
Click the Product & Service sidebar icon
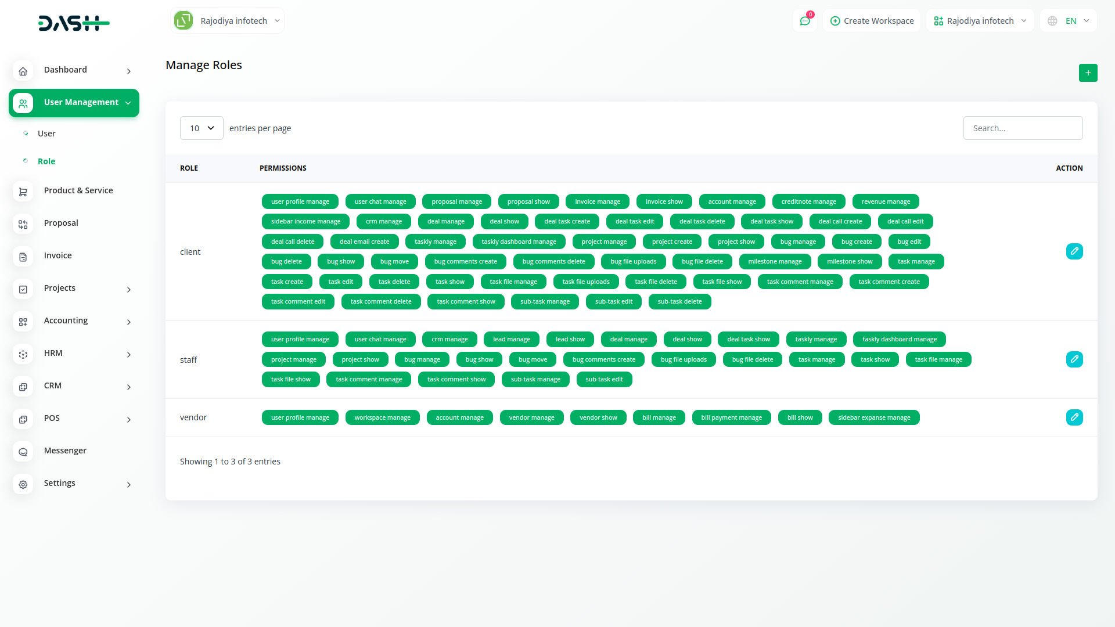click(23, 192)
